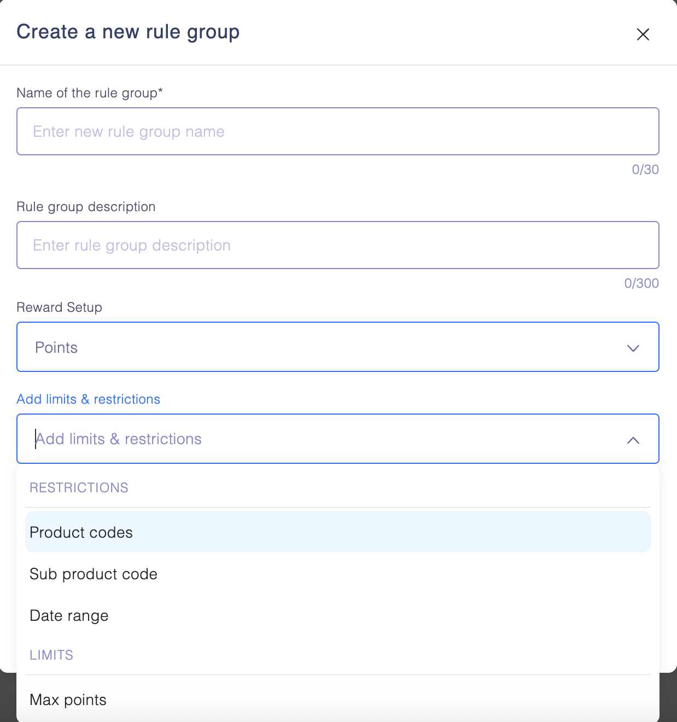Open the Reward Setup Points dropdown
This screenshot has height=722, width=677.
(x=328, y=347)
